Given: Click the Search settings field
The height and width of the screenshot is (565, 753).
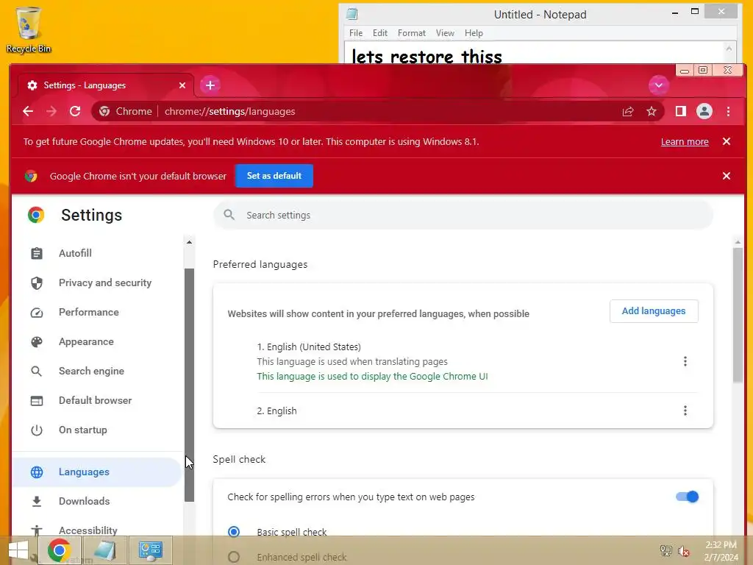Looking at the screenshot, I should [463, 216].
